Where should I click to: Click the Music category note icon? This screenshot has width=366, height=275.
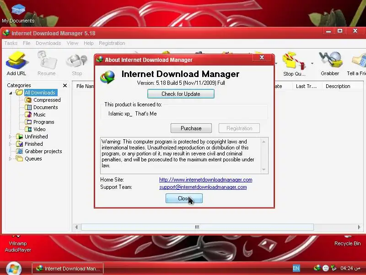tap(28, 115)
